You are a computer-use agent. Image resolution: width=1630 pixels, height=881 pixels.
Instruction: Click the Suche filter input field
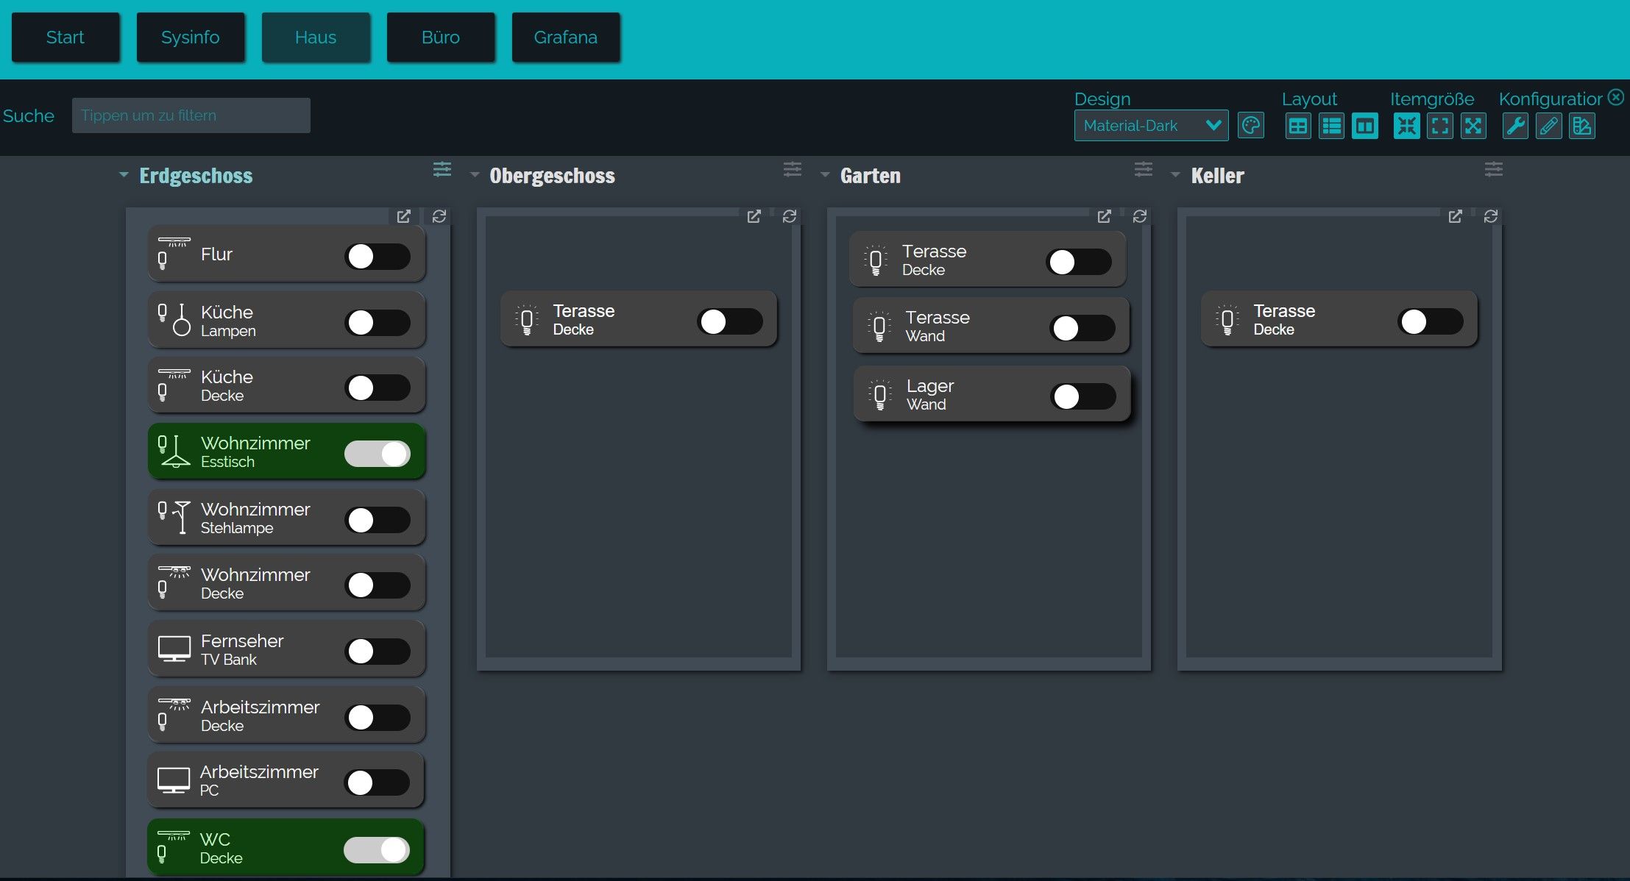[191, 115]
